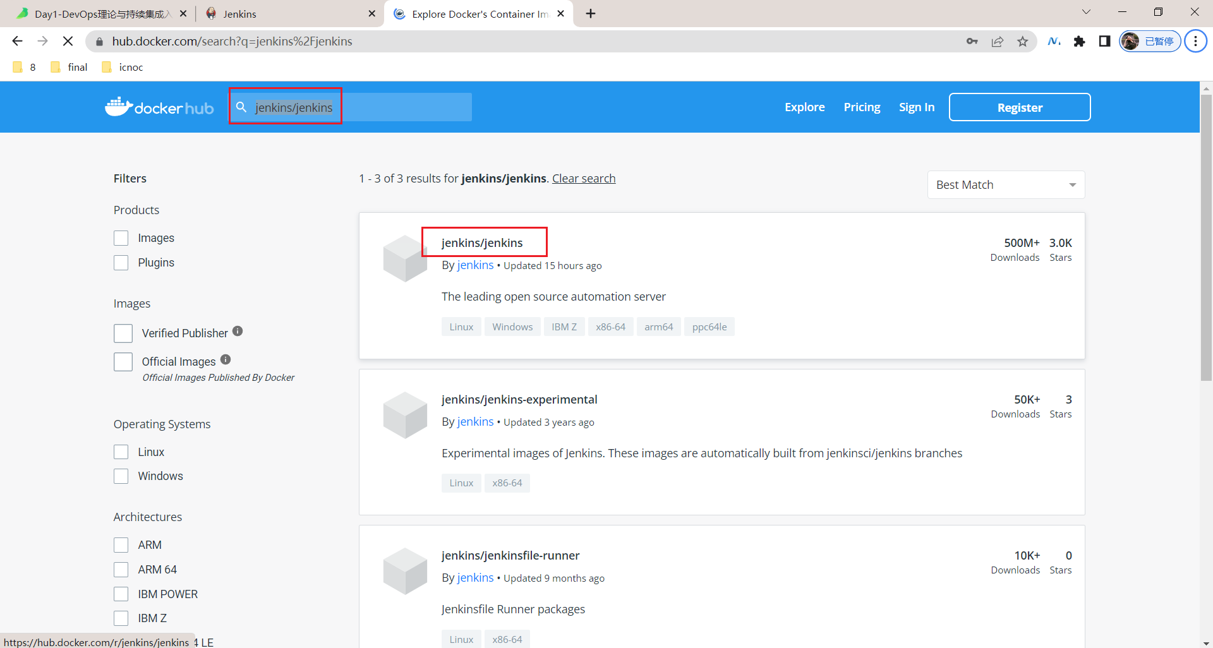Click the Official Images info icon
The height and width of the screenshot is (648, 1213).
coord(226,359)
